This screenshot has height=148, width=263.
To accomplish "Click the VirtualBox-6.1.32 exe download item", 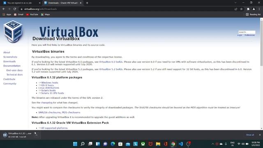I will click(x=17, y=135).
